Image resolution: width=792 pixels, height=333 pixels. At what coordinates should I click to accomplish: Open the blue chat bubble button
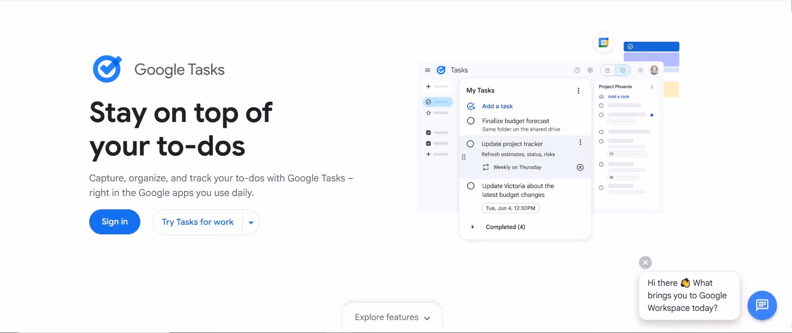tap(762, 305)
